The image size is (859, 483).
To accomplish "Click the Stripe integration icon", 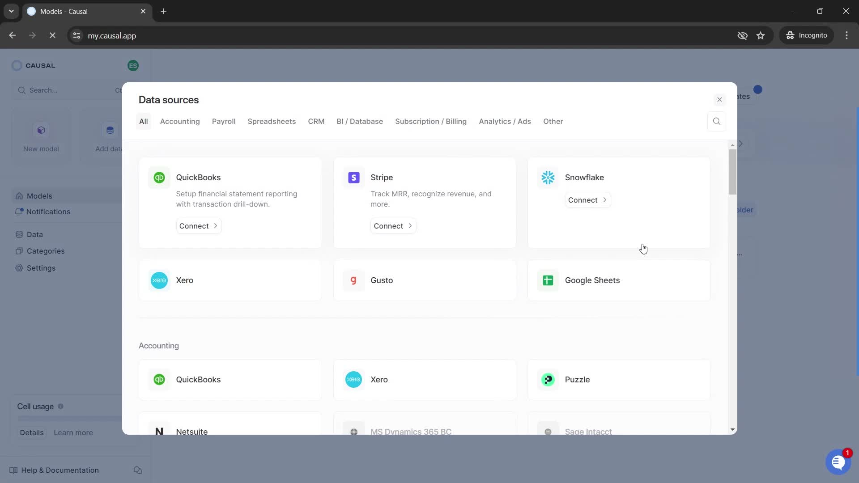I will click(x=353, y=177).
